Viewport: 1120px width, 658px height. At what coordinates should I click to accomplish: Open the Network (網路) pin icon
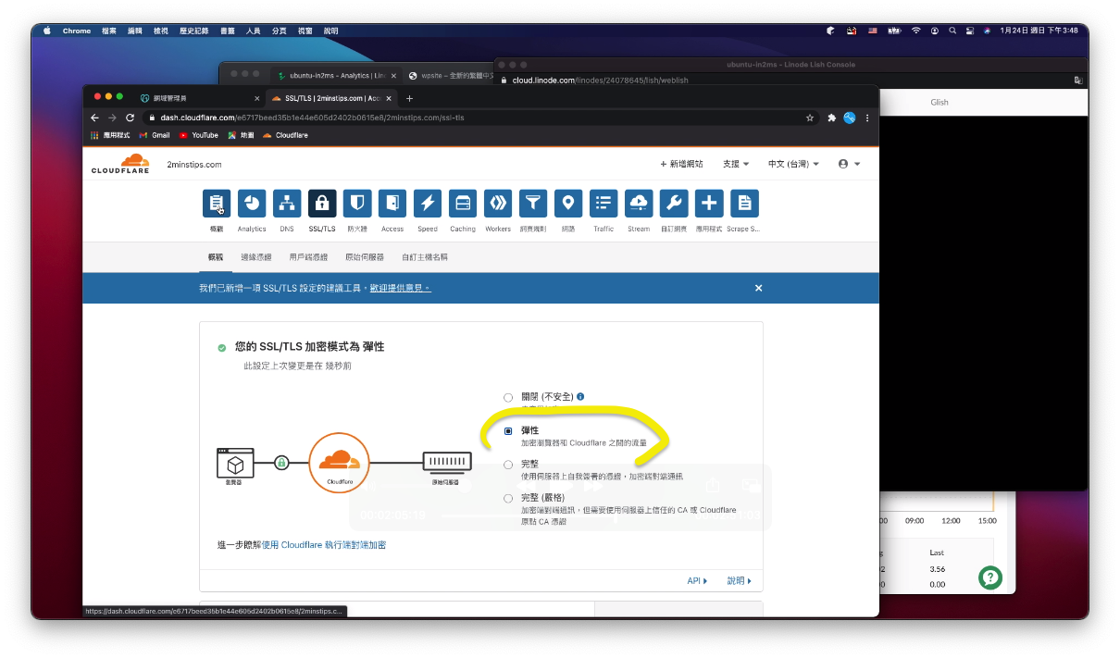pyautogui.click(x=568, y=203)
